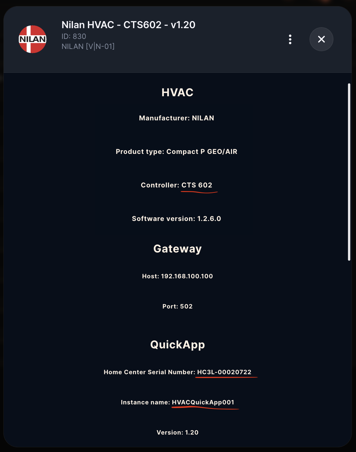Select the Software version 1.2.6.0 text
Screen dimensions: 356x452
177,219
